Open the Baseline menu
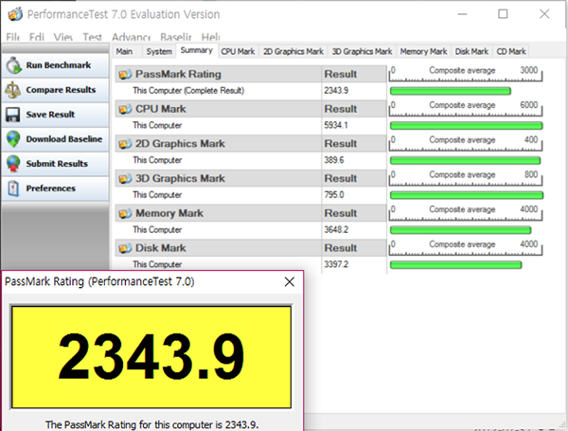568x431 pixels. click(176, 37)
